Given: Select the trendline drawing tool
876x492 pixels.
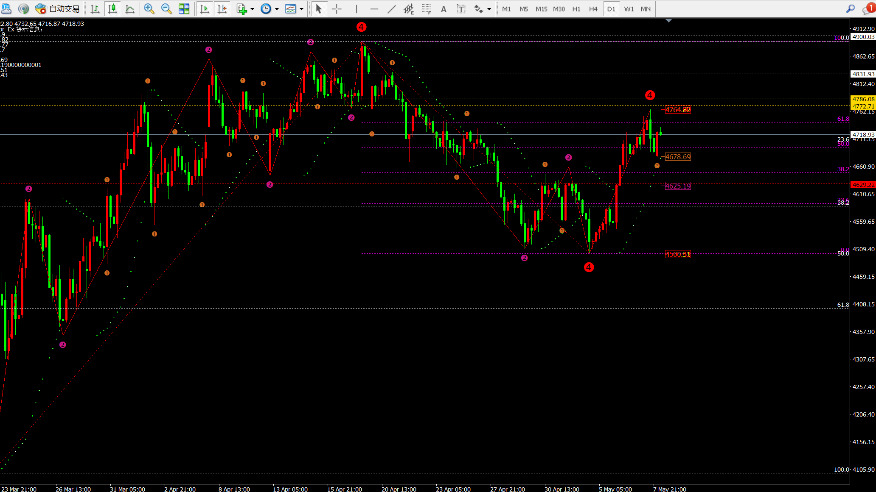Looking at the screenshot, I should [391, 8].
